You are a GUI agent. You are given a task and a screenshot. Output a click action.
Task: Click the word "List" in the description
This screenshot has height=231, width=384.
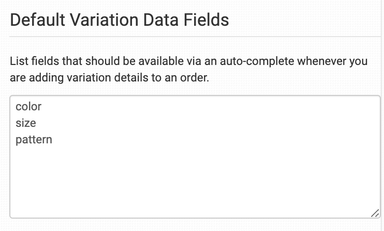18,61
